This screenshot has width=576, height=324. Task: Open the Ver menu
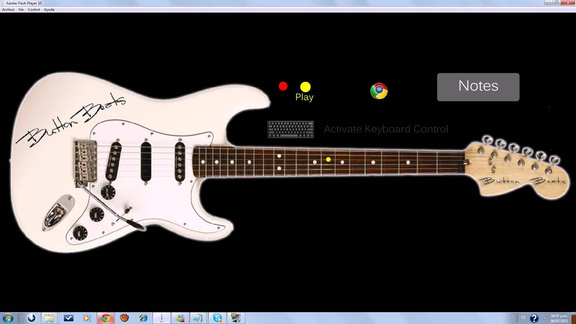point(21,9)
